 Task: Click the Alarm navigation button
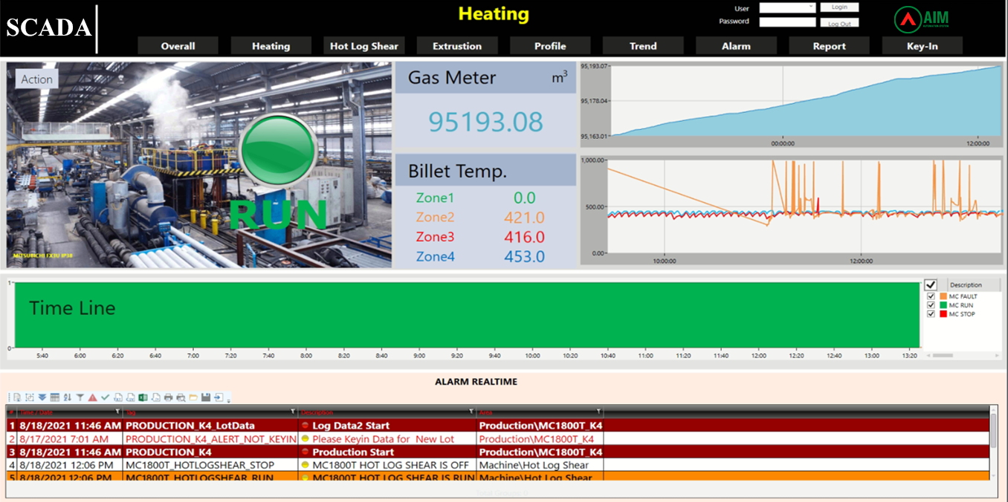coord(736,46)
